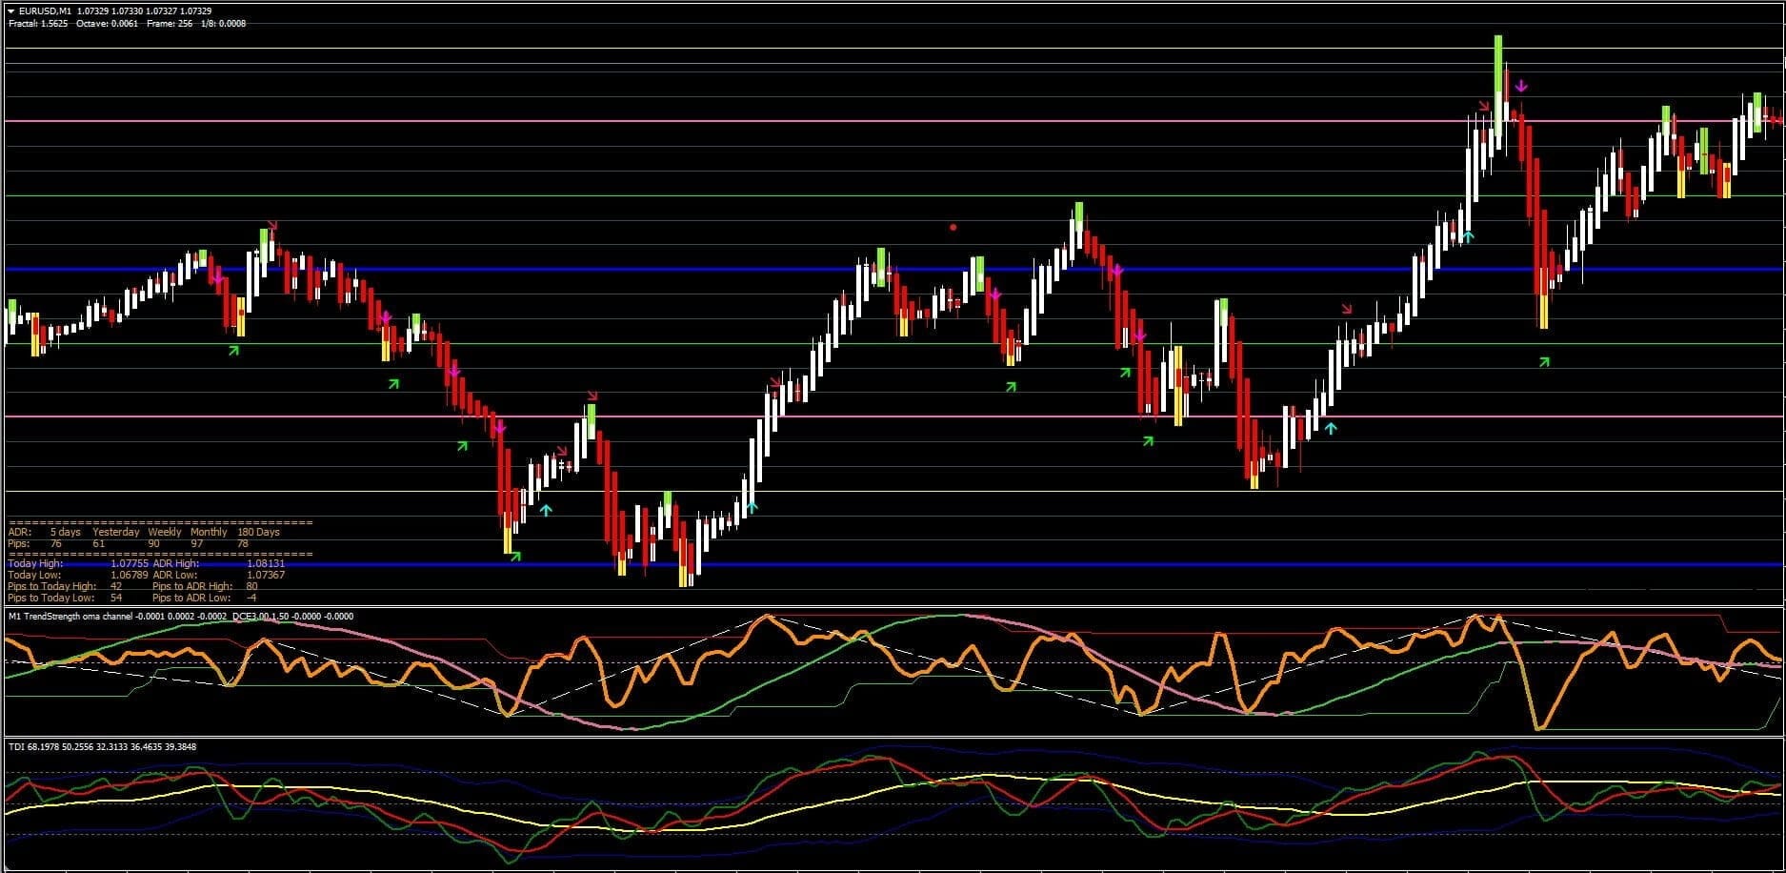The image size is (1786, 873).
Task: Click red diagonal arrow left of highest peak
Action: pos(1483,105)
